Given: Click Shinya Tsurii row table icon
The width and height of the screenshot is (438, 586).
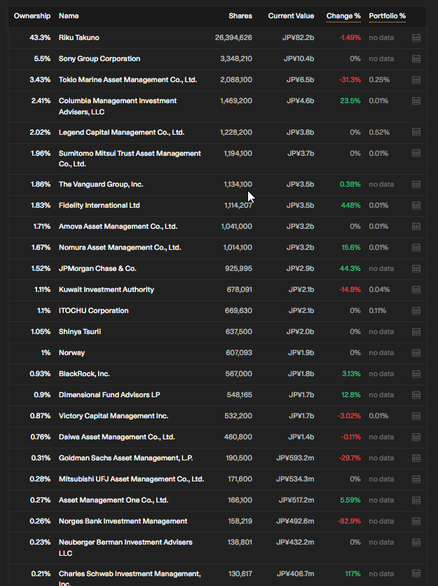Looking at the screenshot, I should pyautogui.click(x=416, y=331).
